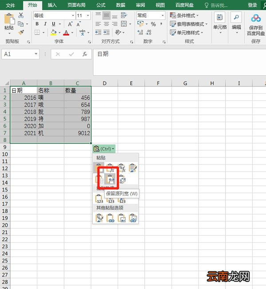
Task: Toggle Align Right
Action: [x=115, y=24]
